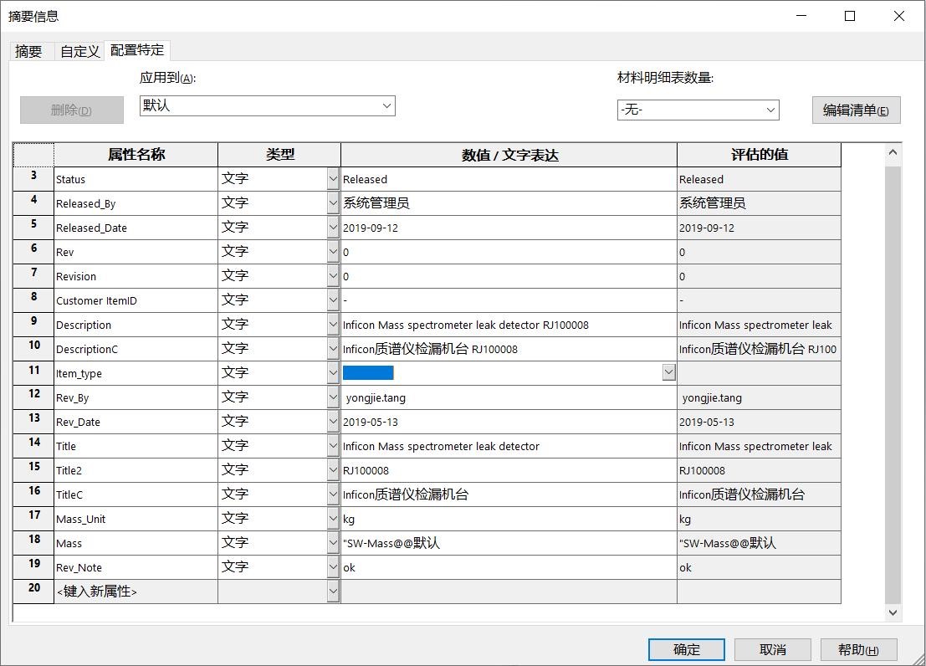Image resolution: width=926 pixels, height=666 pixels.
Task: Expand type dropdown for Description row
Action: pyautogui.click(x=333, y=325)
